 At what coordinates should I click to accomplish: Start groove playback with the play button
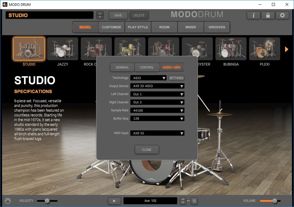click(x=114, y=201)
